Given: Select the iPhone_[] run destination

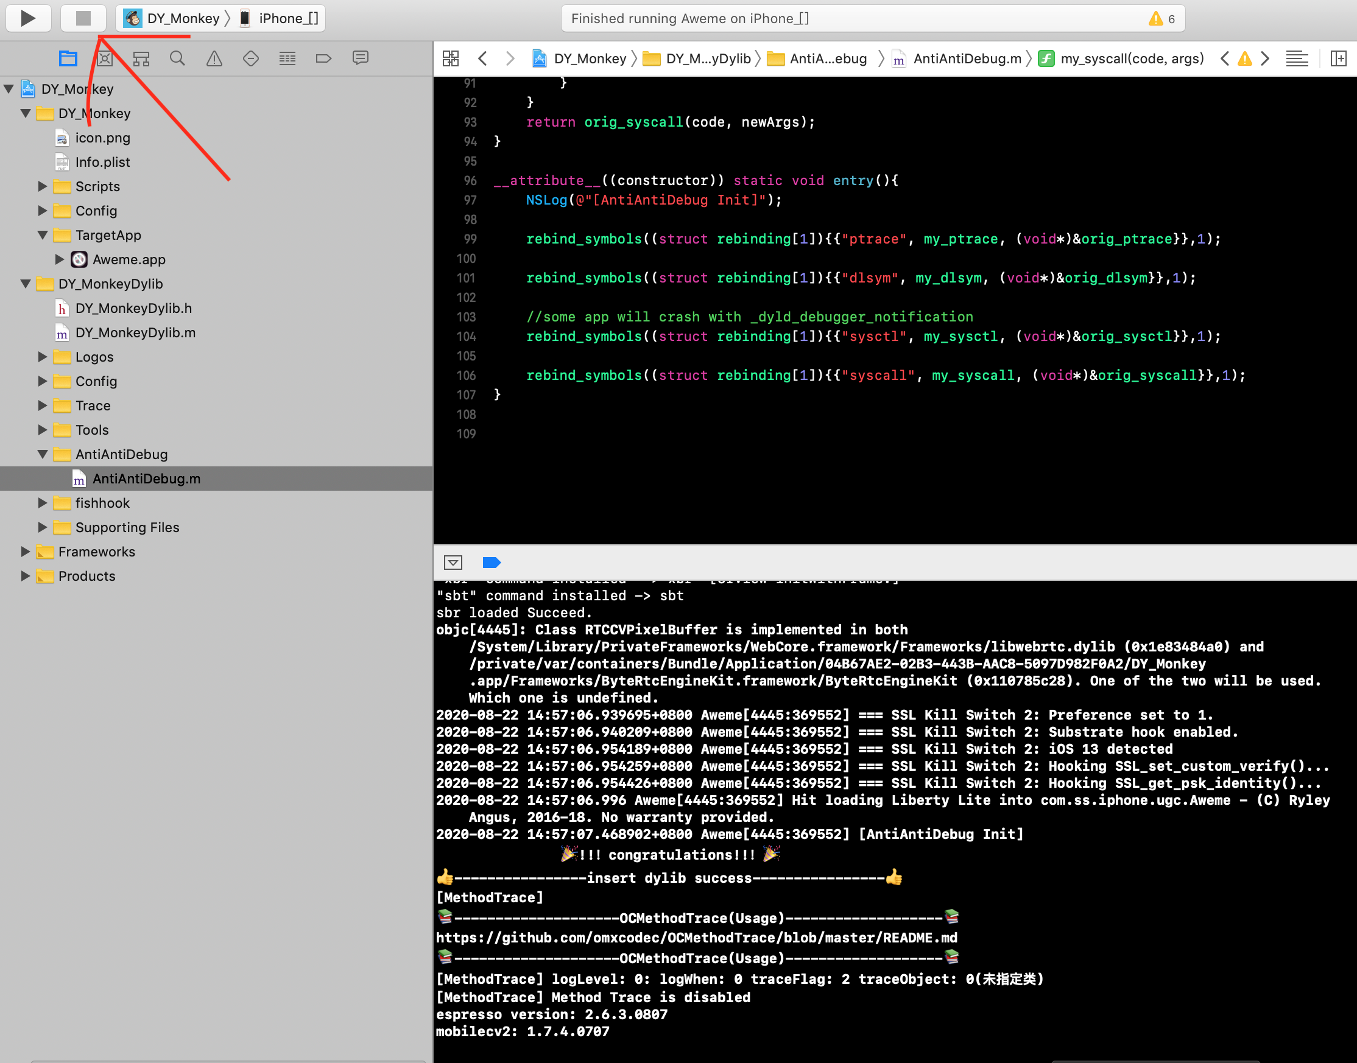Looking at the screenshot, I should tap(280, 18).
